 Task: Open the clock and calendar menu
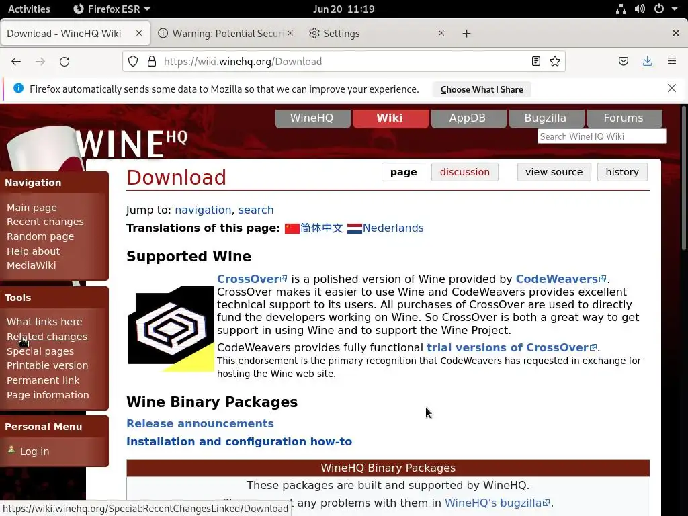pos(343,9)
